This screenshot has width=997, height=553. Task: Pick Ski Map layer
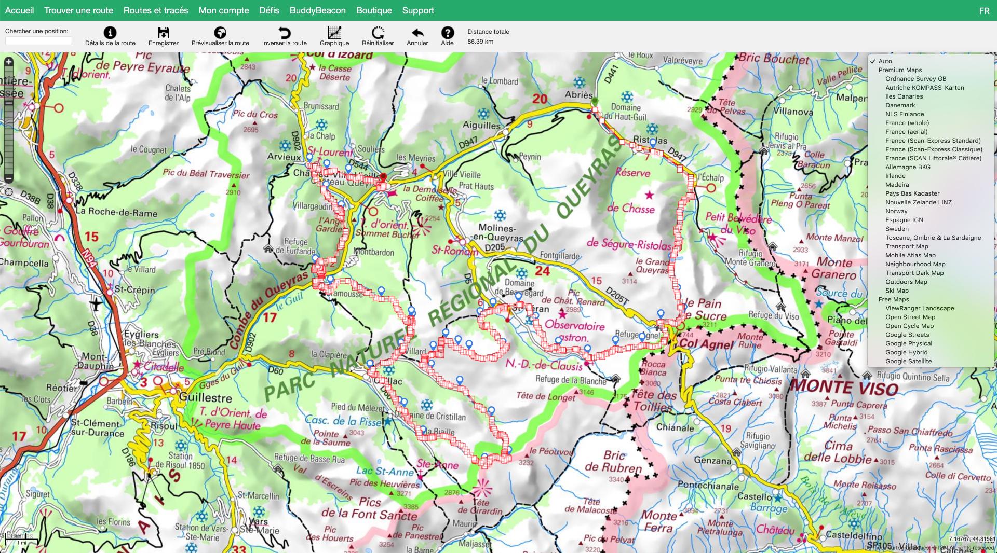(897, 291)
